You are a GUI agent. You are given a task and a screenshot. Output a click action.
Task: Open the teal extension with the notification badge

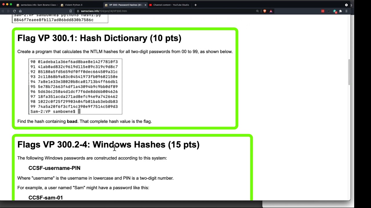[335, 11]
